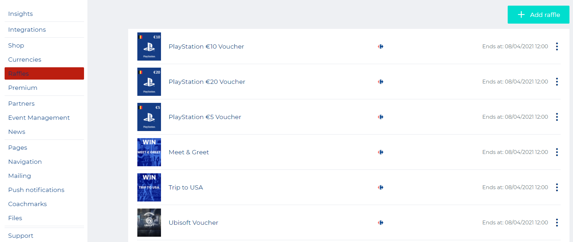
Task: Click the Carrefour logo on Trip to USA row
Action: pos(381,187)
